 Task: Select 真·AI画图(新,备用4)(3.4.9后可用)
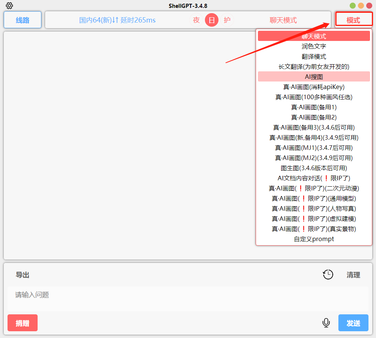click(314, 137)
